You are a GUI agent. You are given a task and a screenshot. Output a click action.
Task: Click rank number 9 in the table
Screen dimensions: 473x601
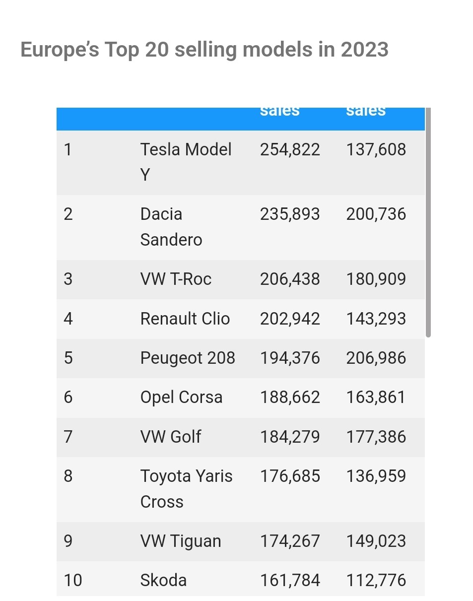tap(68, 541)
